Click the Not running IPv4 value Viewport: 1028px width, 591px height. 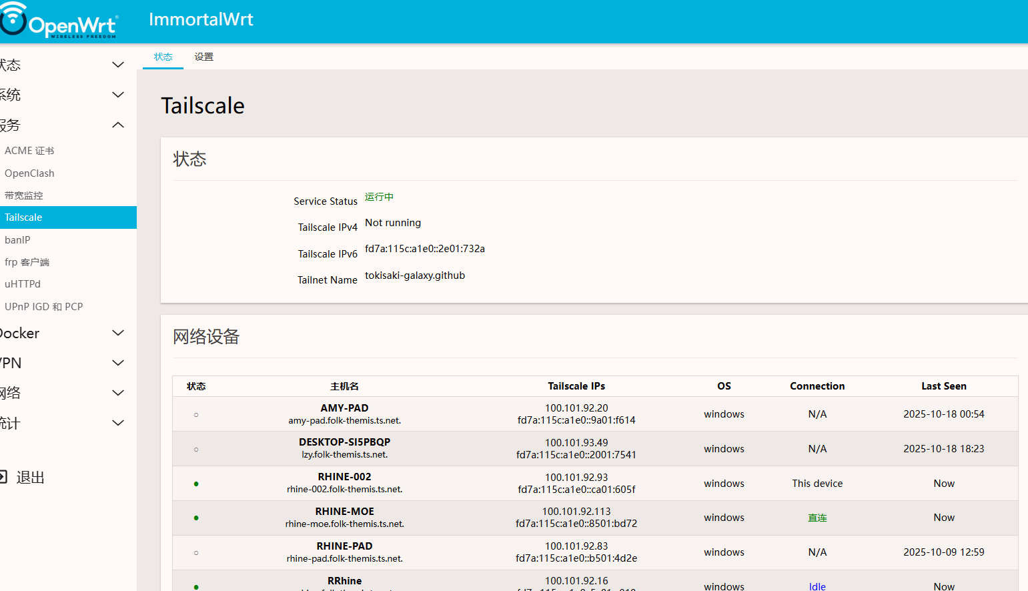393,223
